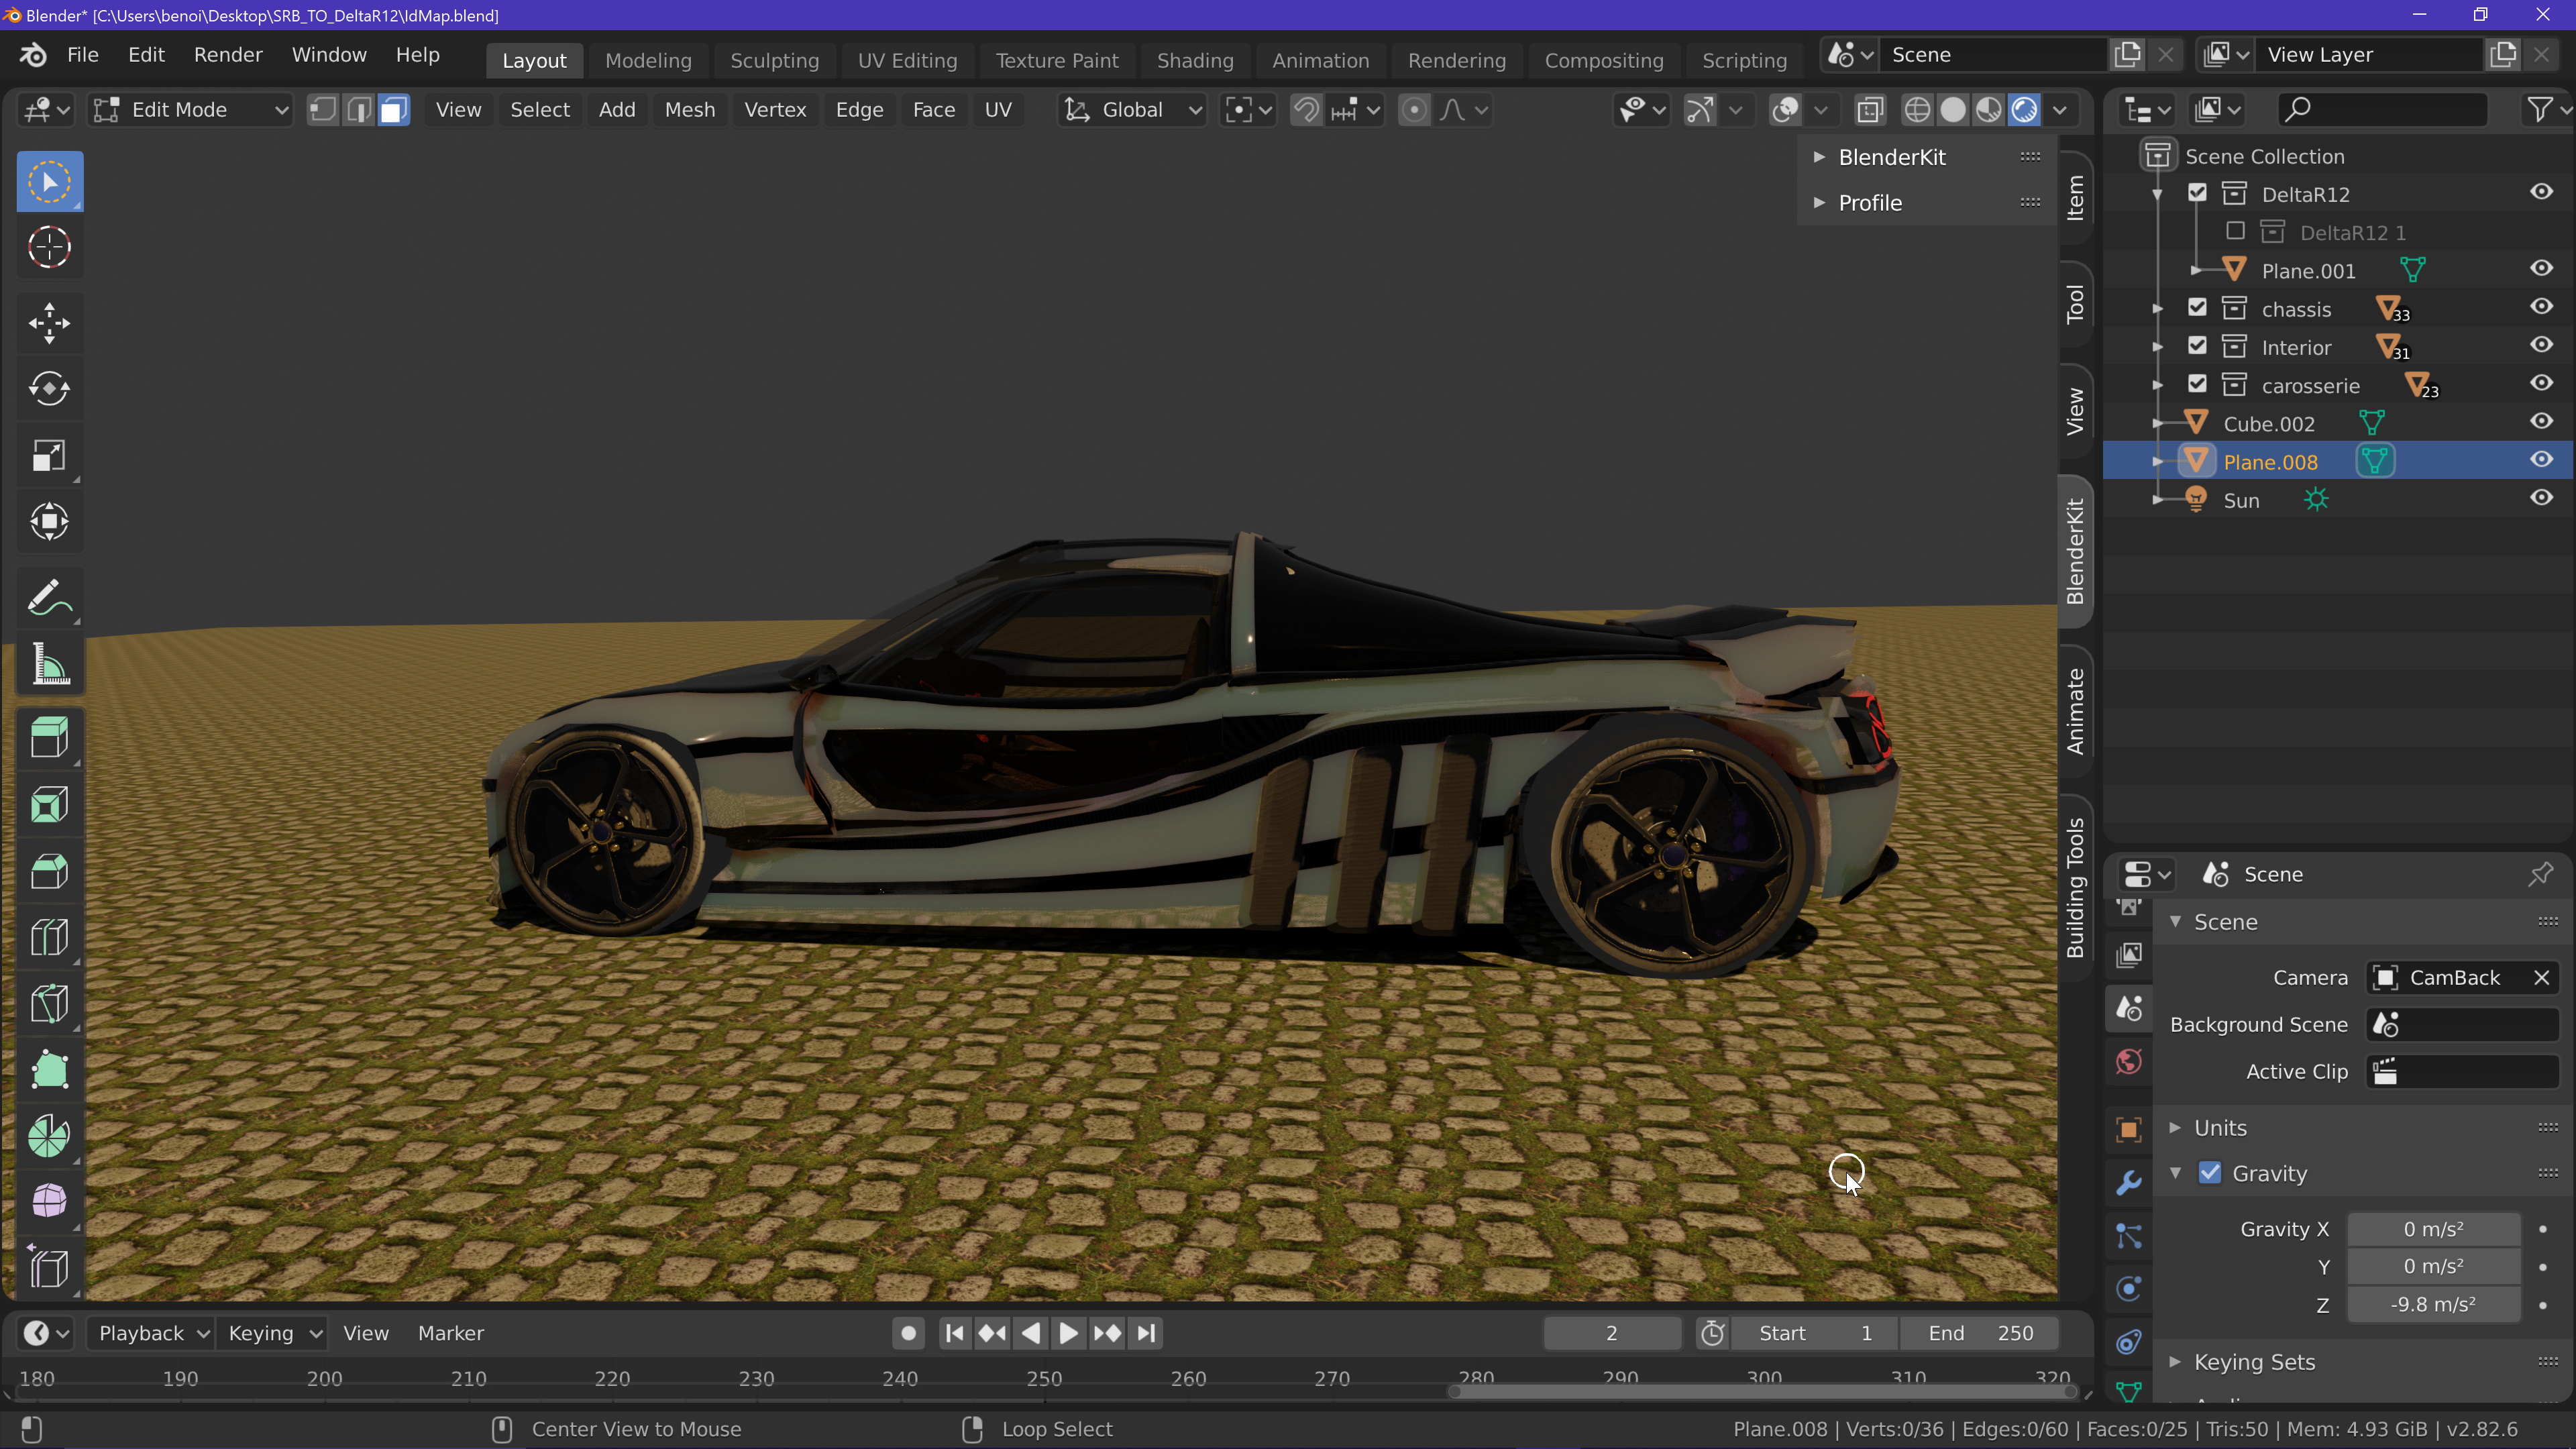Screen dimensions: 2576x1449
Task: Open the Modifier properties tab
Action: 2129,1183
